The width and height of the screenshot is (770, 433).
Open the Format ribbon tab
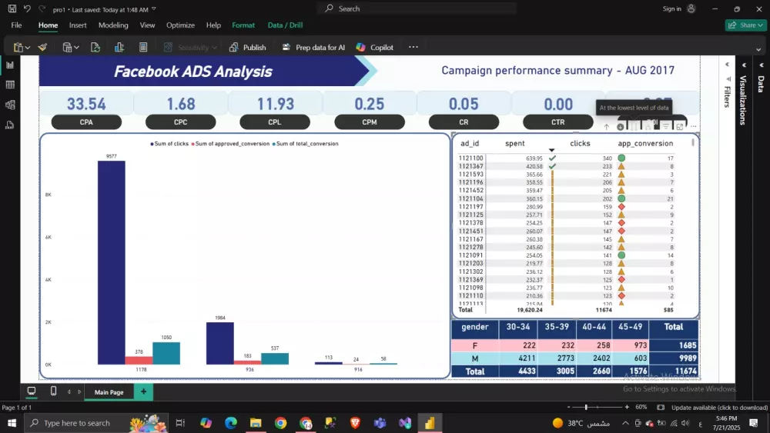243,25
